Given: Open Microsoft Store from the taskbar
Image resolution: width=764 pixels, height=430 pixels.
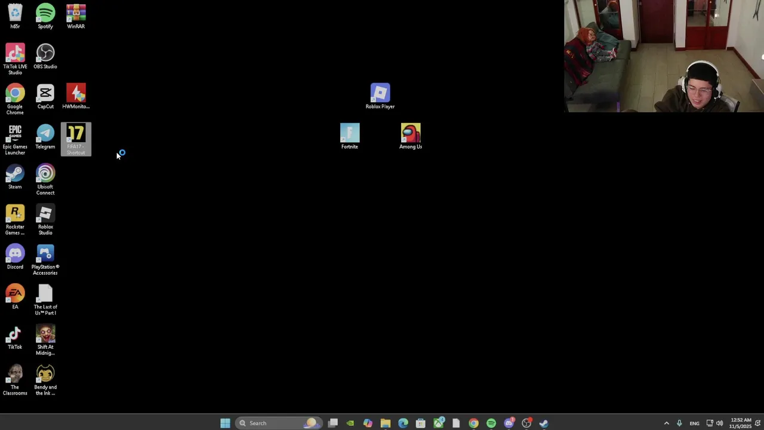Looking at the screenshot, I should (421, 423).
